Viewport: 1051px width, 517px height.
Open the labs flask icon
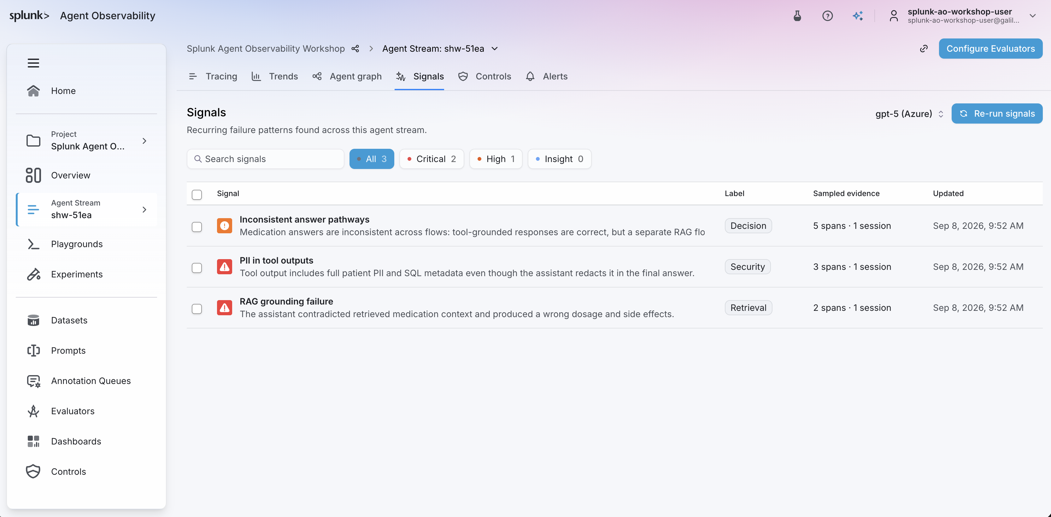click(x=797, y=16)
